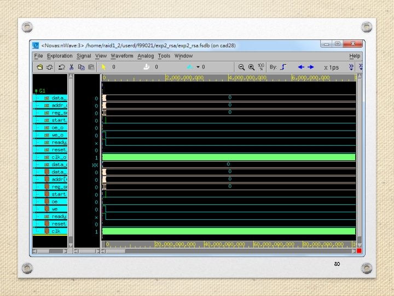This screenshot has width=394, height=296.
Task: Click the blue search forward arrow
Action: click(x=311, y=67)
